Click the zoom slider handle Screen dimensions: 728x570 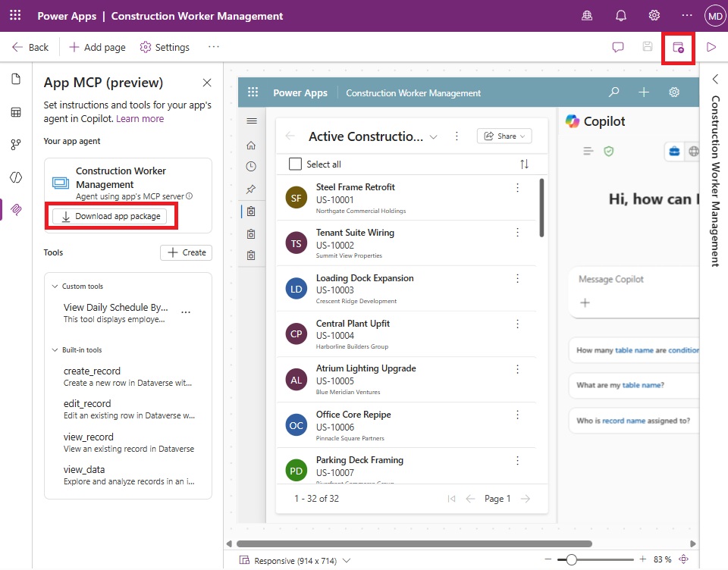pos(572,560)
